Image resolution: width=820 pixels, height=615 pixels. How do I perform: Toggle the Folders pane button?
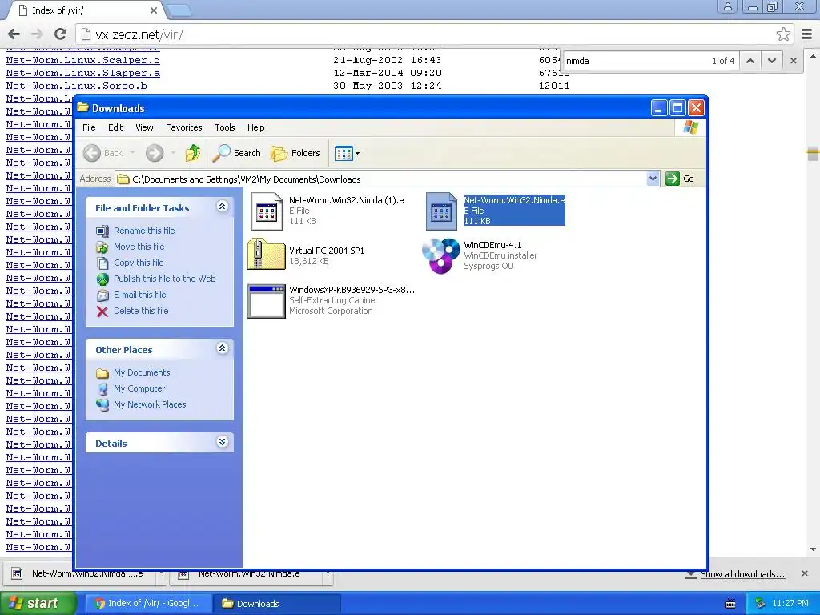pyautogui.click(x=295, y=153)
